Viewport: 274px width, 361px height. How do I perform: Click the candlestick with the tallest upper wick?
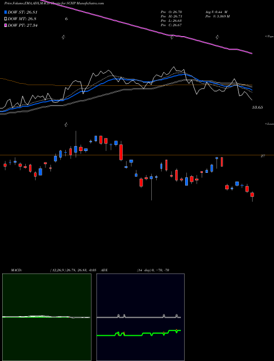[x=76, y=149]
